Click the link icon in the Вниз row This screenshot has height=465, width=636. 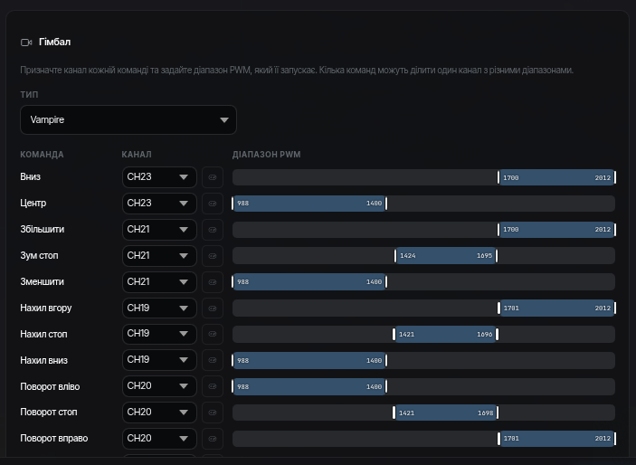213,177
